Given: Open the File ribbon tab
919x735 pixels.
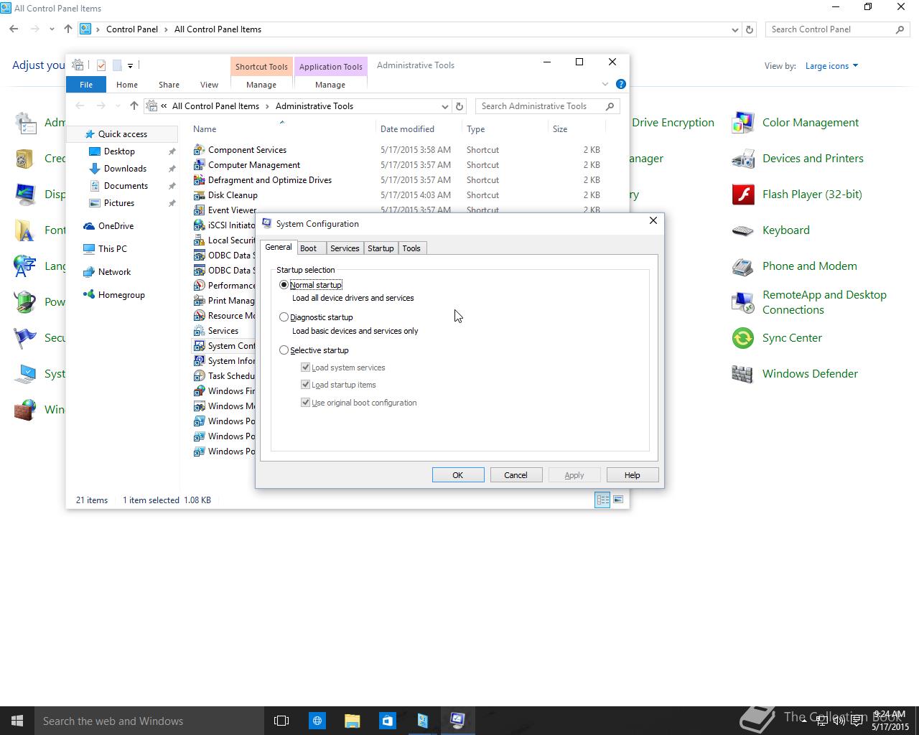Looking at the screenshot, I should pos(86,85).
